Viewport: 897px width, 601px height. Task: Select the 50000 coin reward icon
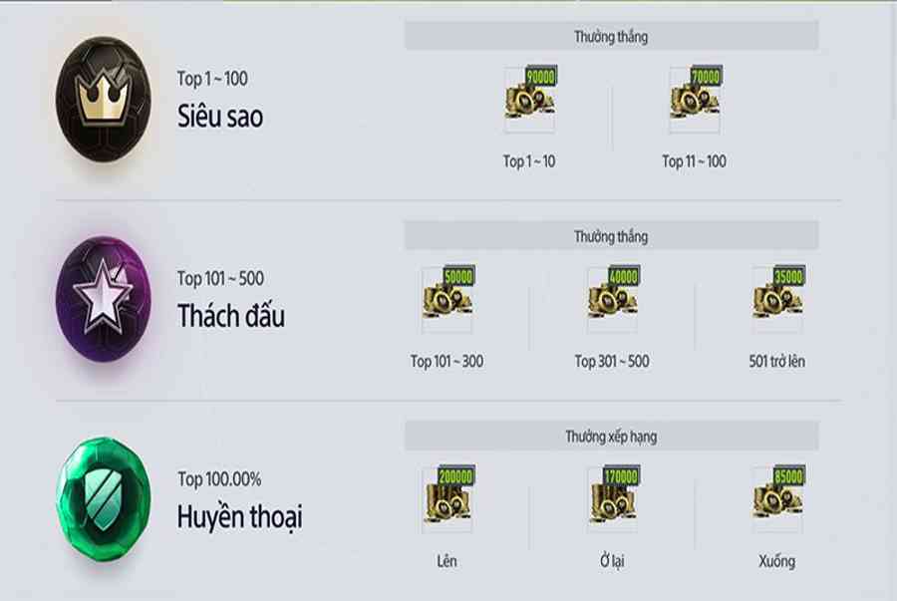coord(448,299)
